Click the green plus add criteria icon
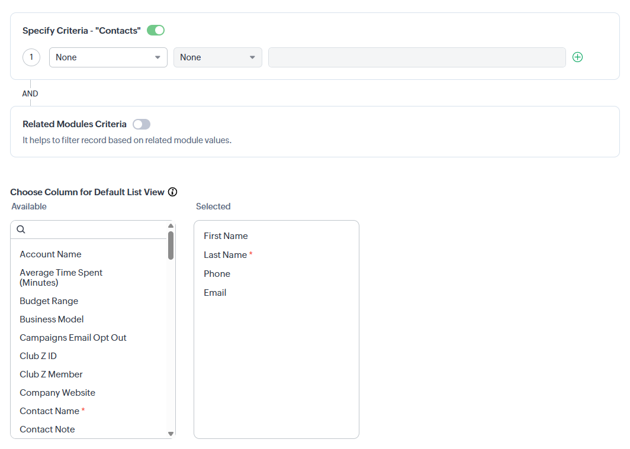Image resolution: width=630 pixels, height=449 pixels. (578, 57)
